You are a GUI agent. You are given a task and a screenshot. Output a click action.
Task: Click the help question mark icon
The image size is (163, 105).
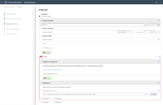[x=160, y=2]
